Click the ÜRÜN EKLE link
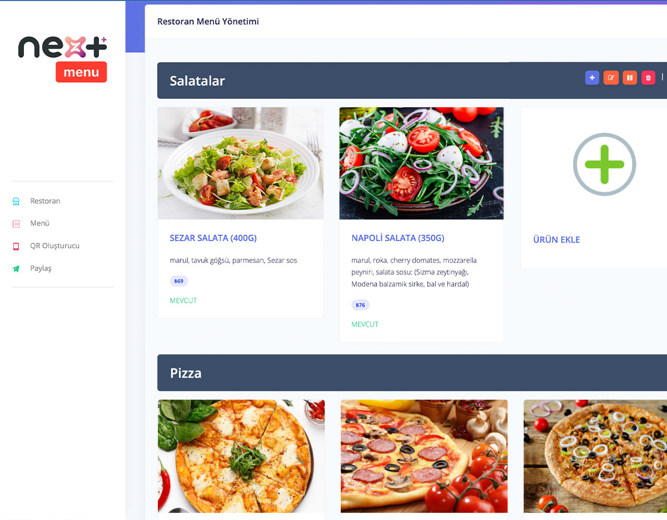The height and width of the screenshot is (520, 667). click(556, 239)
